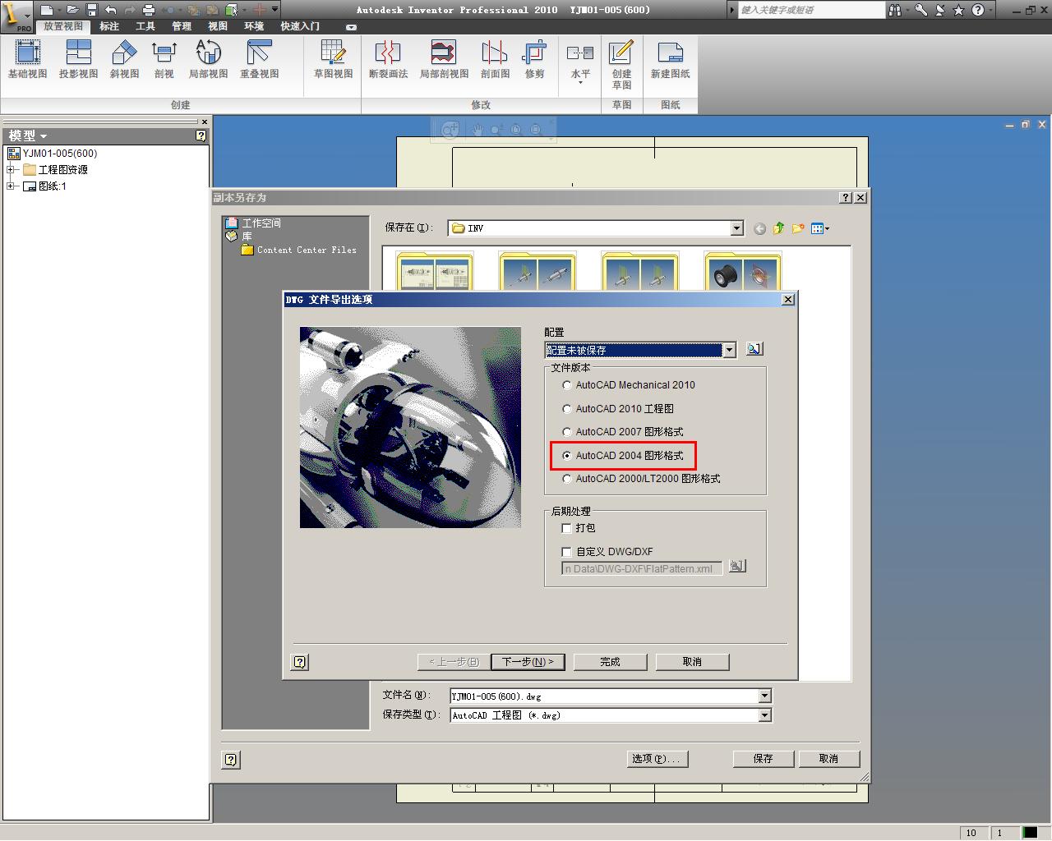Image resolution: width=1052 pixels, height=841 pixels.
Task: Expand the 工程图资源 tree node
Action: click(11, 170)
